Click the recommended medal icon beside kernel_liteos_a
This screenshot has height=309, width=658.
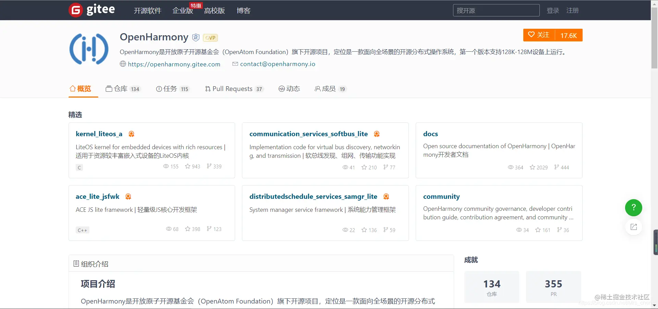131,134
